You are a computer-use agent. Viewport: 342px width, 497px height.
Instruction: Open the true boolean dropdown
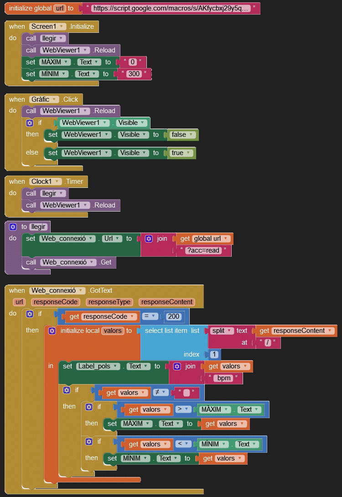point(191,153)
